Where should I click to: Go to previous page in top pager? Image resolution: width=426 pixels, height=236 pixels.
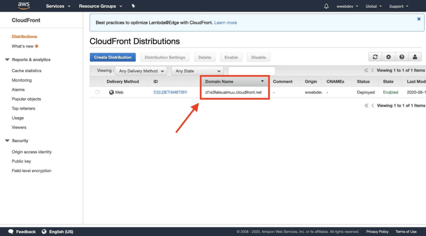(x=372, y=71)
